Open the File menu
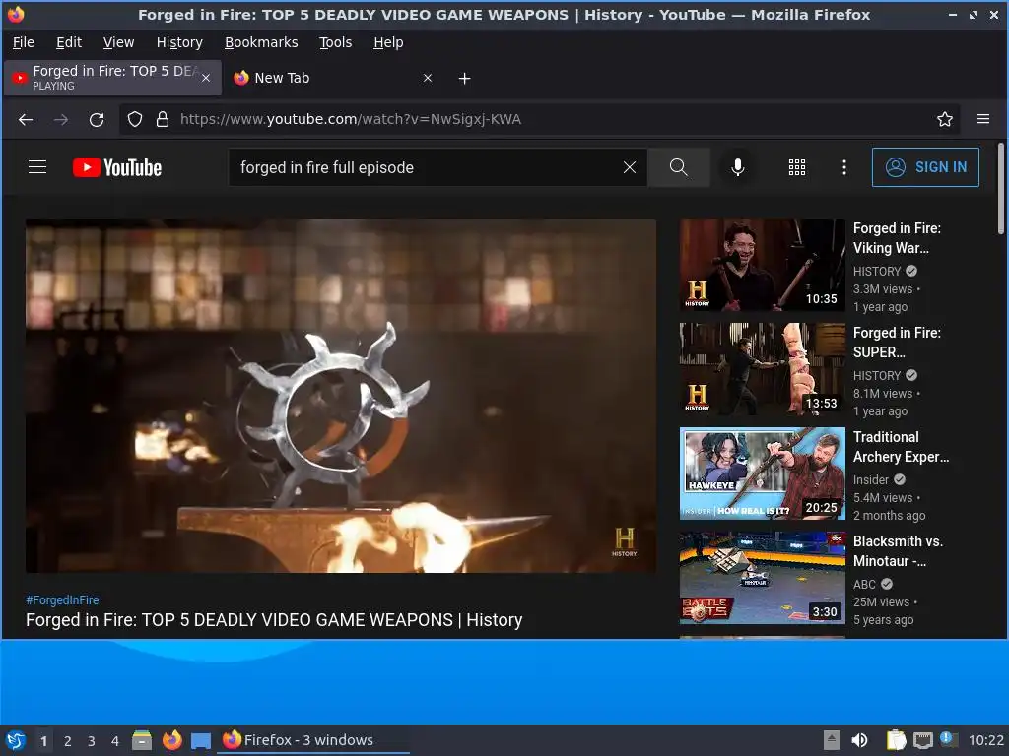The height and width of the screenshot is (756, 1009). tap(24, 42)
